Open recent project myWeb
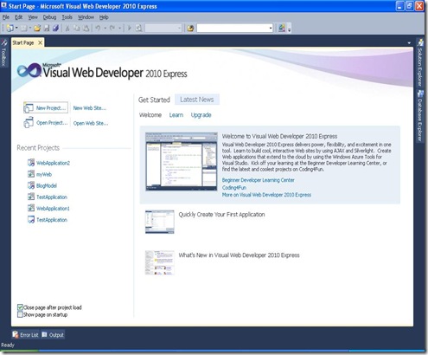This screenshot has height=355, width=428. point(44,174)
